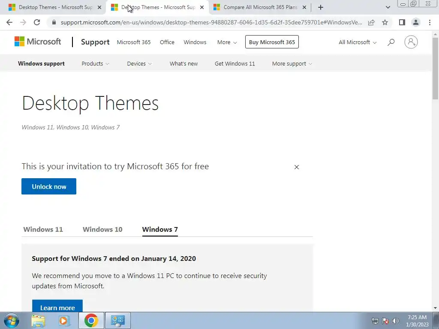Click Chrome icon in taskbar

91,320
